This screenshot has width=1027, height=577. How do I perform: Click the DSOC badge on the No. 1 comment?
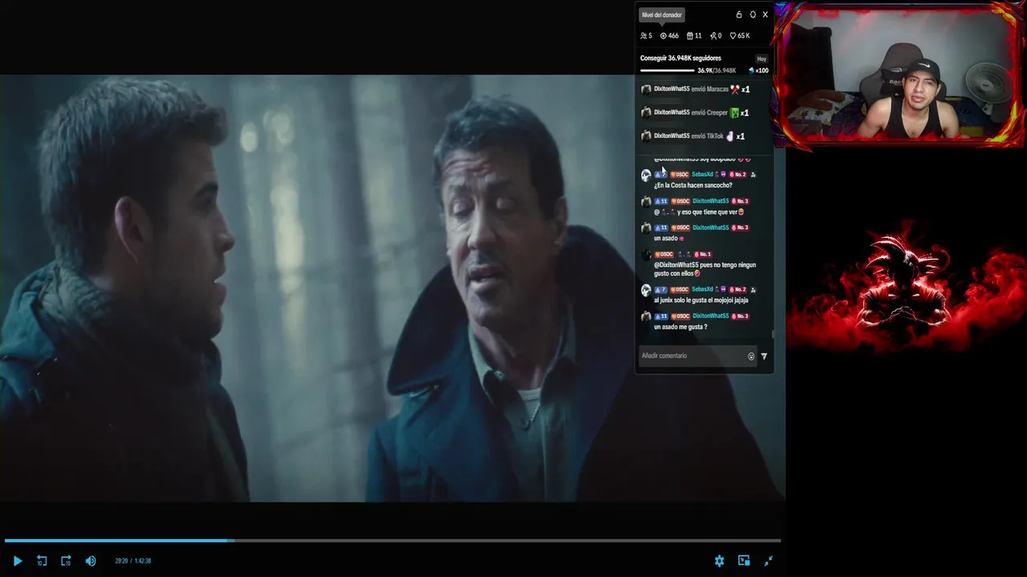point(664,254)
